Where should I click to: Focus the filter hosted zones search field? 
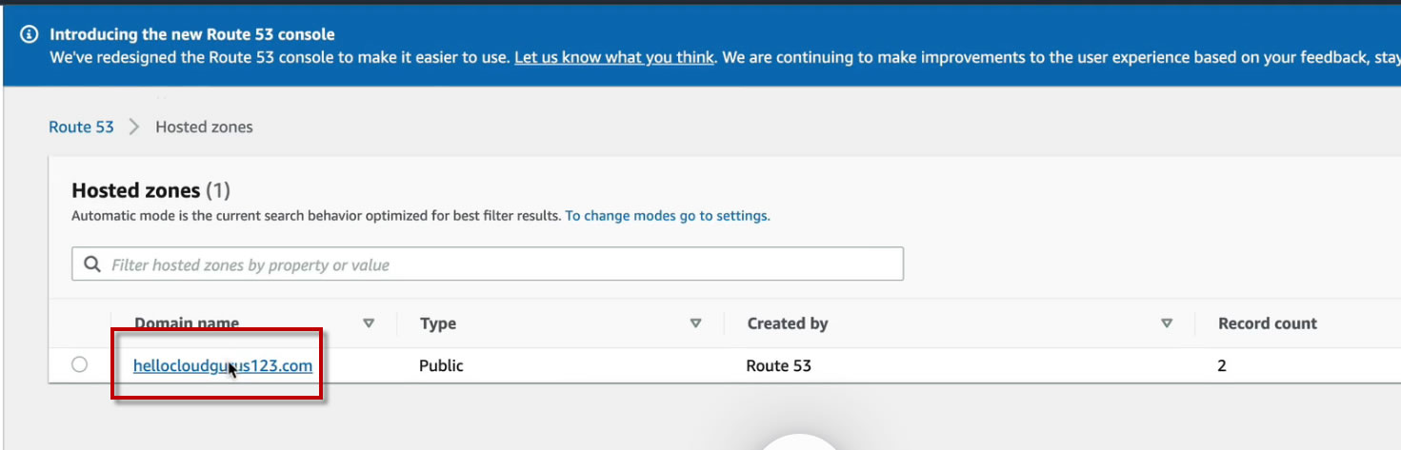click(x=495, y=264)
